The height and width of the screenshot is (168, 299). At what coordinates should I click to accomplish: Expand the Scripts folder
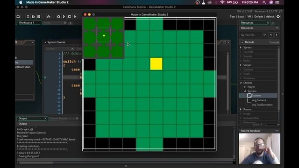[241, 65]
